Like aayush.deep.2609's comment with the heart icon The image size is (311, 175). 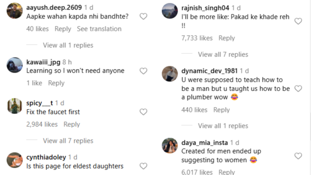(x=143, y=16)
